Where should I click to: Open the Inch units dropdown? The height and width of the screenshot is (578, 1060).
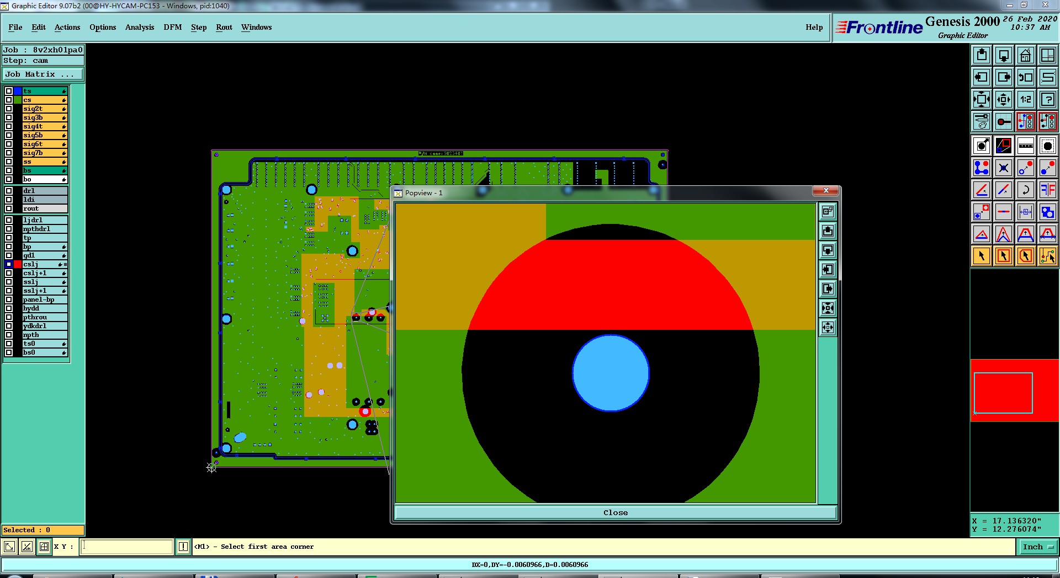coord(1038,547)
